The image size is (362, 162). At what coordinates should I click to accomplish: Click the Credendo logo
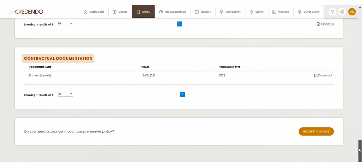(26, 12)
